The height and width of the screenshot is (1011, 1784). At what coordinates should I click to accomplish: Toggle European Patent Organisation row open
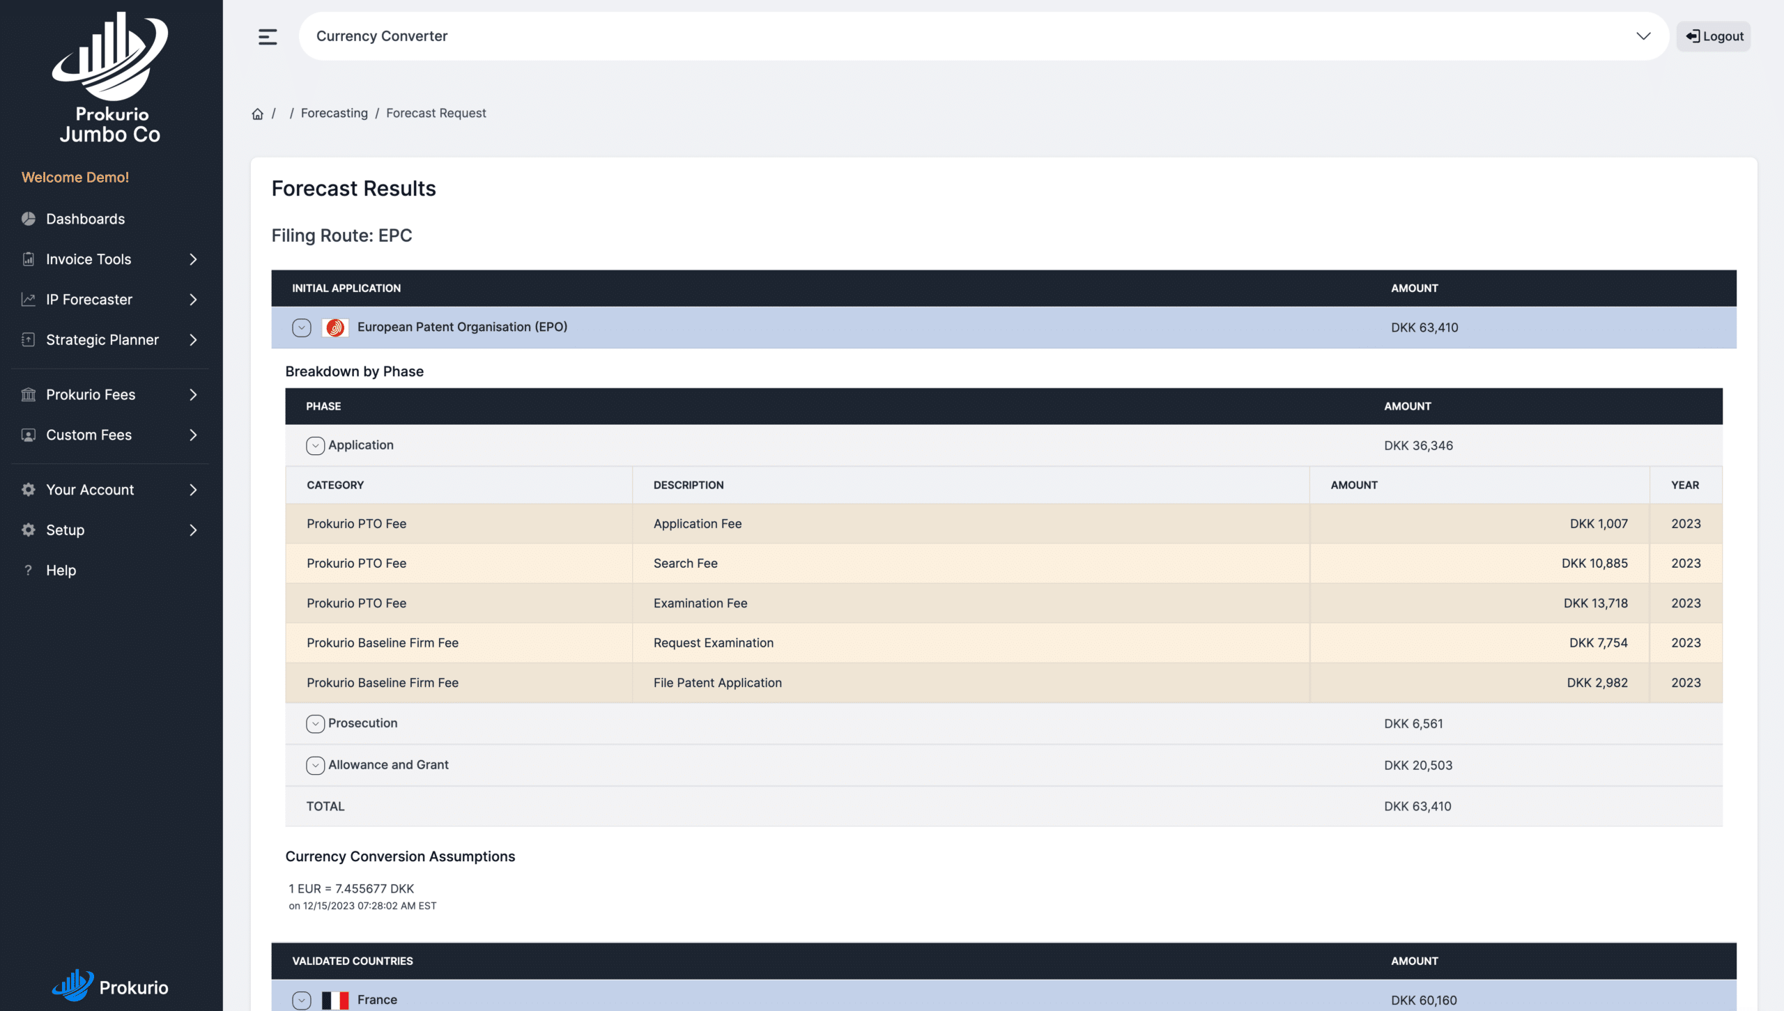click(302, 327)
